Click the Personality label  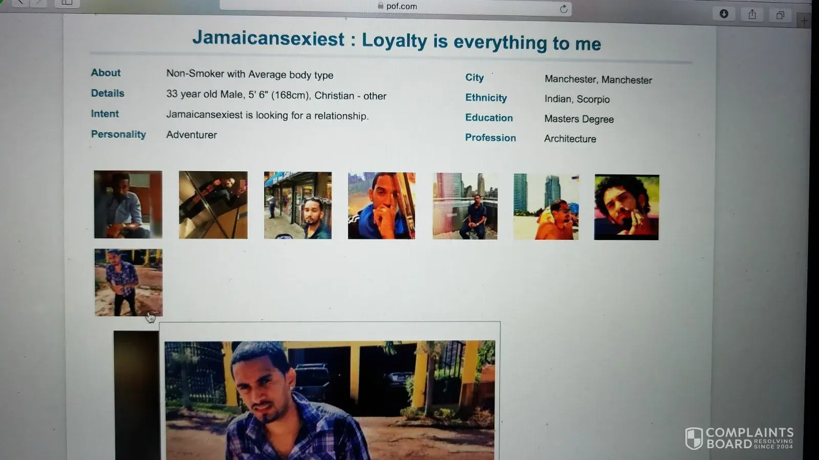tap(118, 134)
